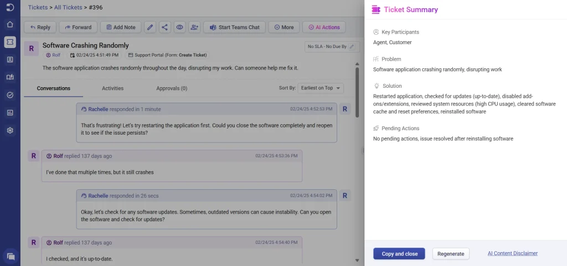Click the Add Note button
Viewport: 567px width, 266px height.
point(121,28)
